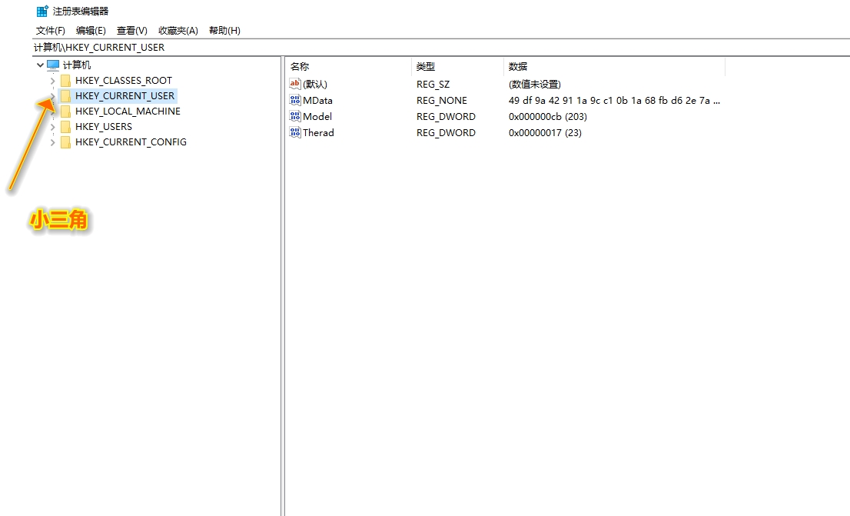Open the 编辑(E) menu

pos(91,30)
